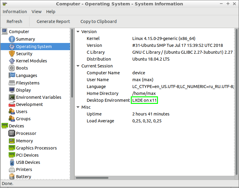
Task: Click the Refresh toolbar button
Action: click(14, 21)
